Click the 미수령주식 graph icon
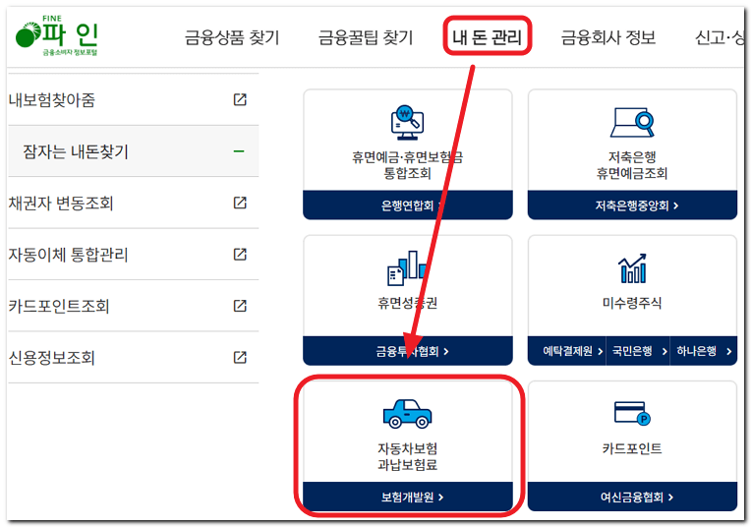Viewport: 751px width, 527px height. (x=632, y=268)
